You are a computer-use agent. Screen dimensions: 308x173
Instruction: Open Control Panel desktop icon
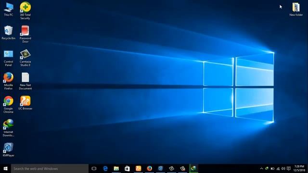9,58
